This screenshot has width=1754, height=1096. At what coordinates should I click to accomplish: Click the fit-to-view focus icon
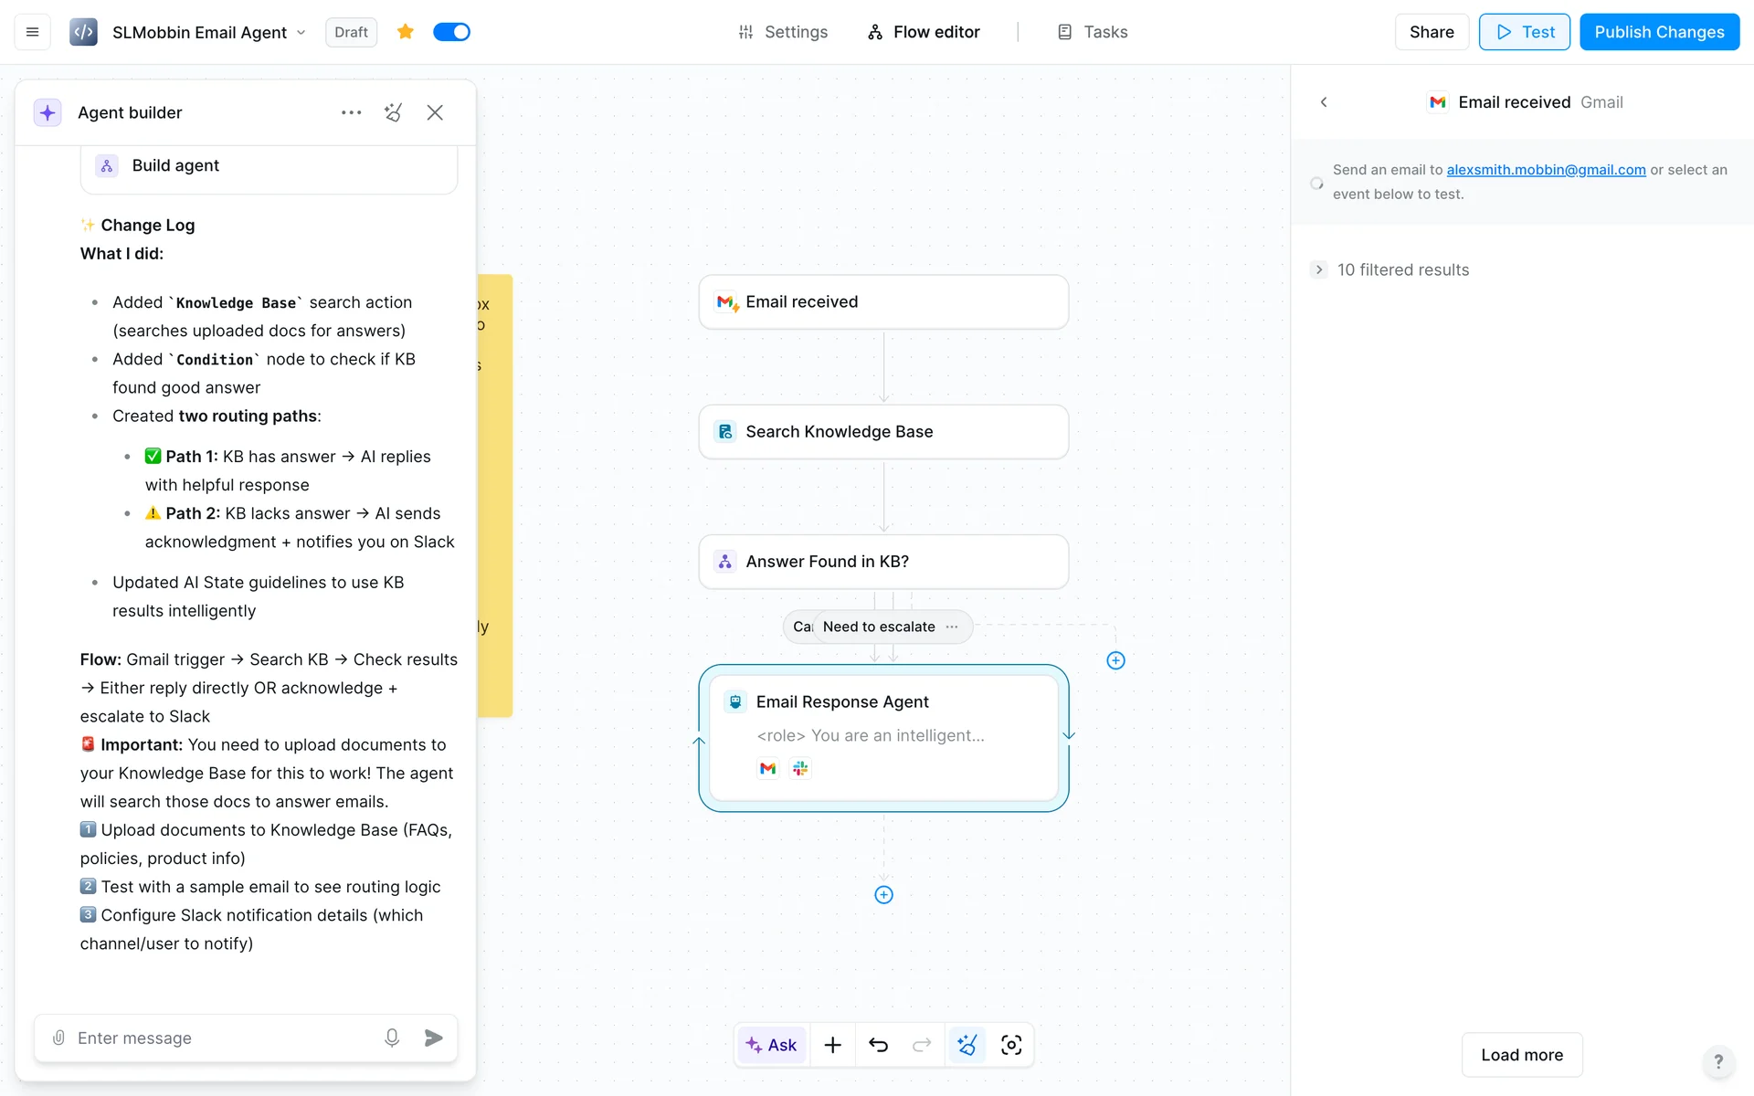[x=1011, y=1045]
